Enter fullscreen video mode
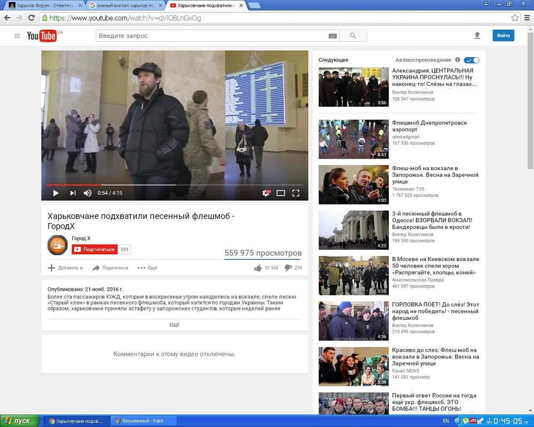The width and height of the screenshot is (534, 427). (x=296, y=193)
